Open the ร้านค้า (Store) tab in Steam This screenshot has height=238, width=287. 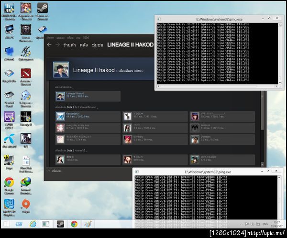tap(69, 45)
